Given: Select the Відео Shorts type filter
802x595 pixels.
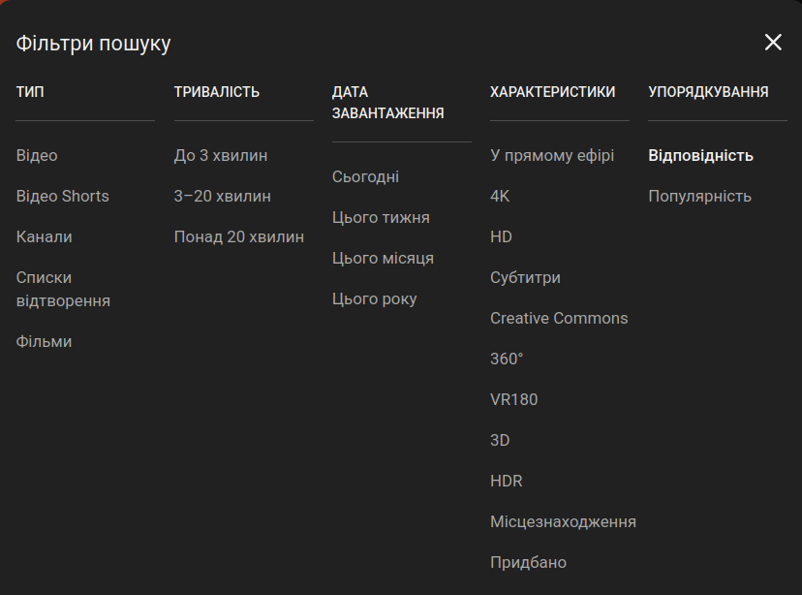Looking at the screenshot, I should pos(62,197).
